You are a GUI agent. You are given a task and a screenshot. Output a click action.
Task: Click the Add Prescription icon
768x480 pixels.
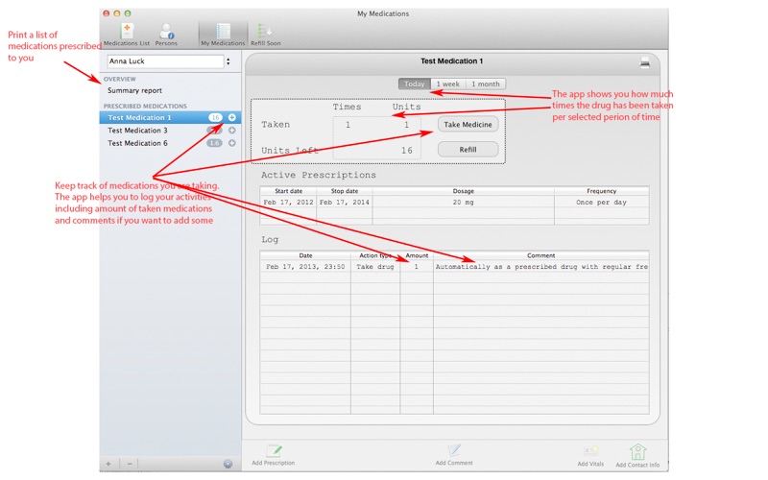pyautogui.click(x=274, y=454)
